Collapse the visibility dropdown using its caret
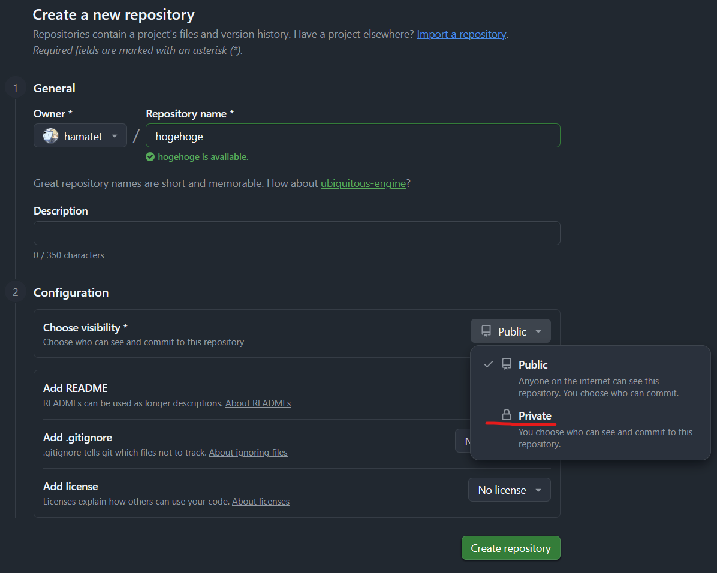 click(x=538, y=331)
